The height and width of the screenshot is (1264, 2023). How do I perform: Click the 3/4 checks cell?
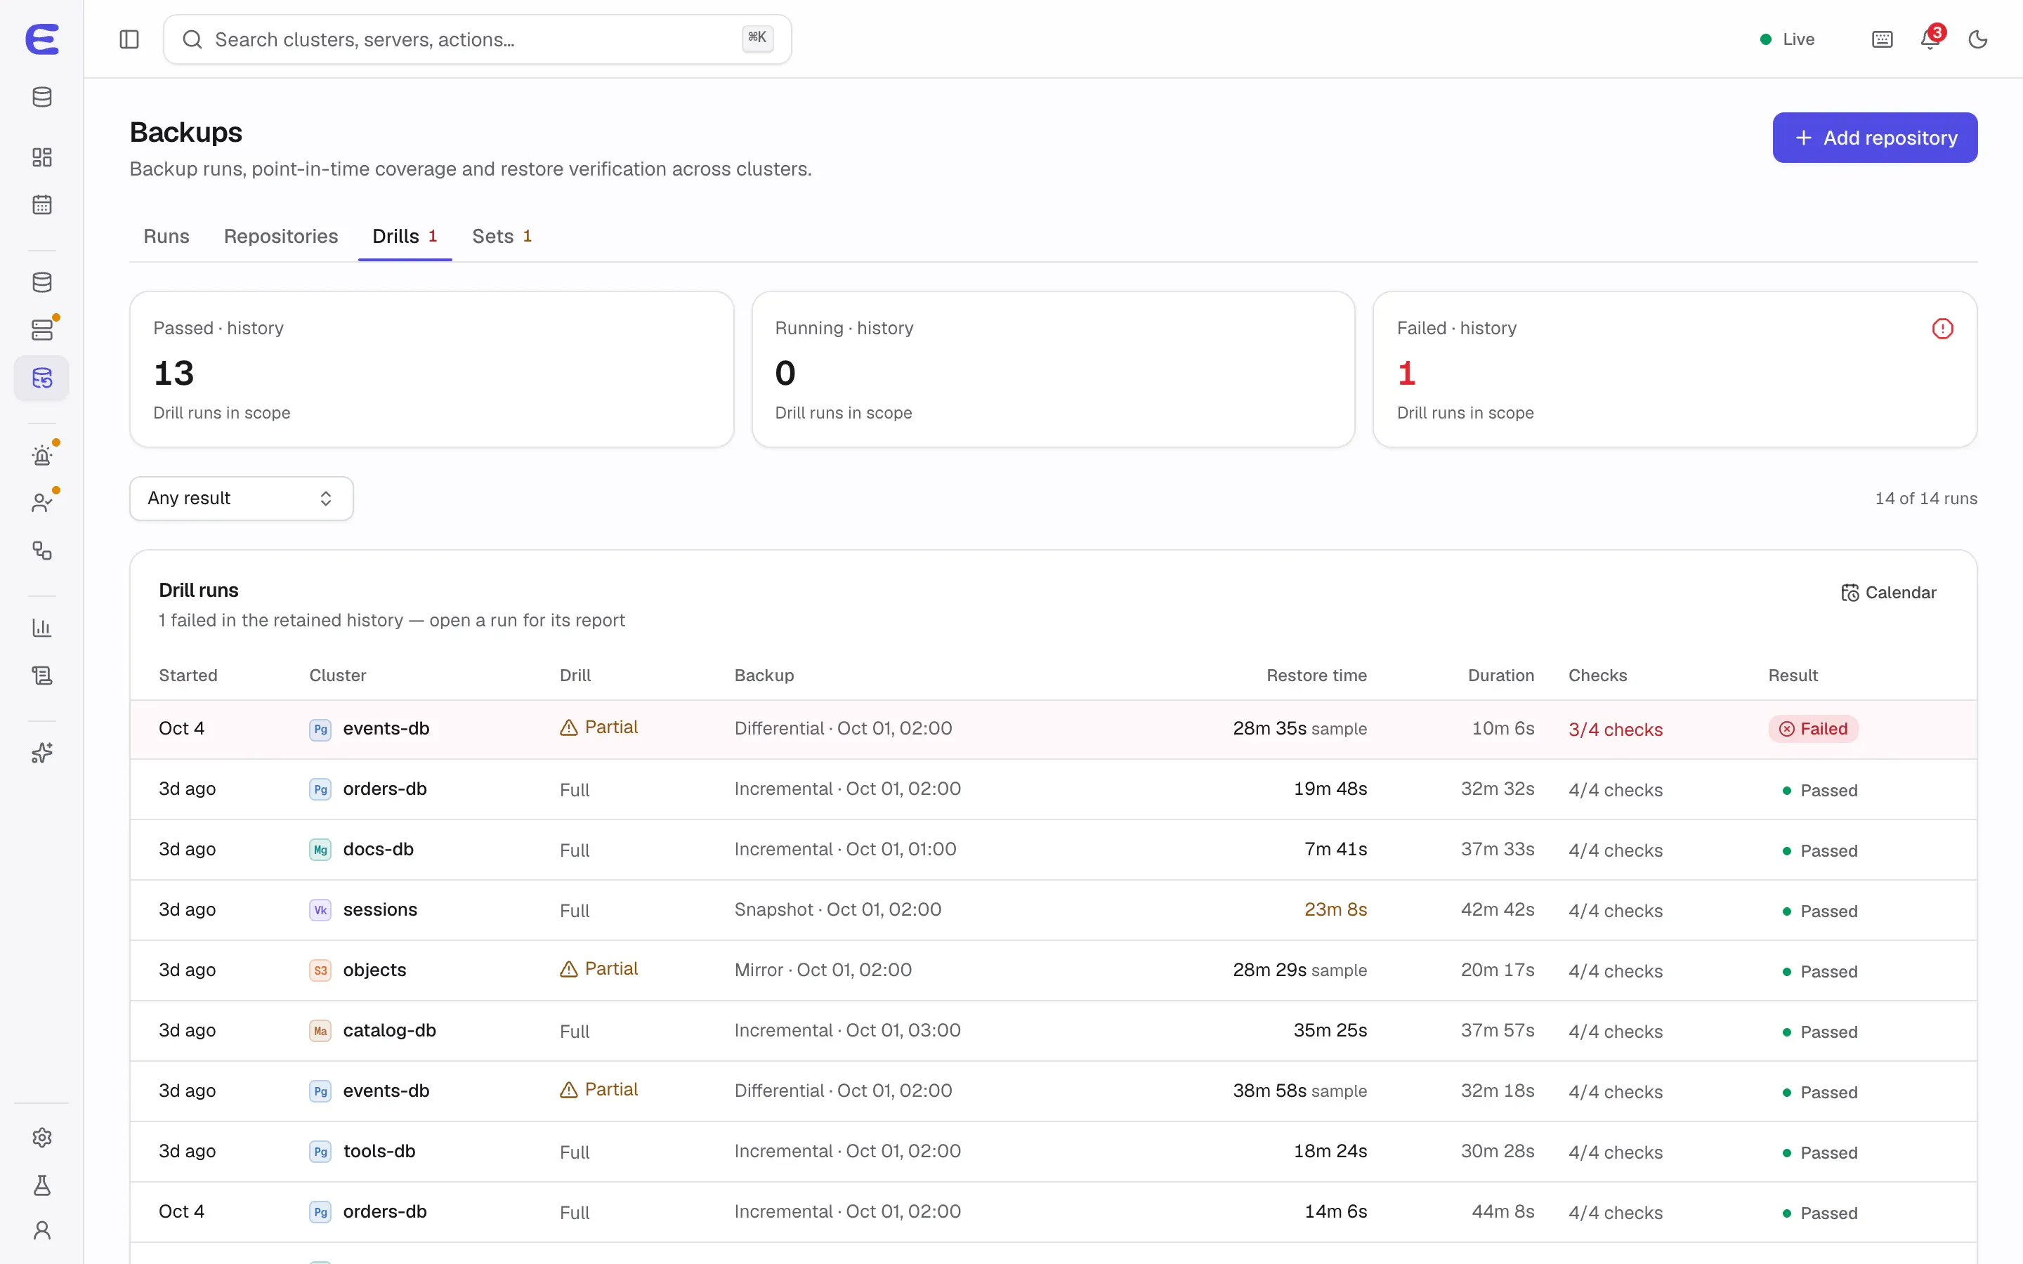tap(1615, 730)
